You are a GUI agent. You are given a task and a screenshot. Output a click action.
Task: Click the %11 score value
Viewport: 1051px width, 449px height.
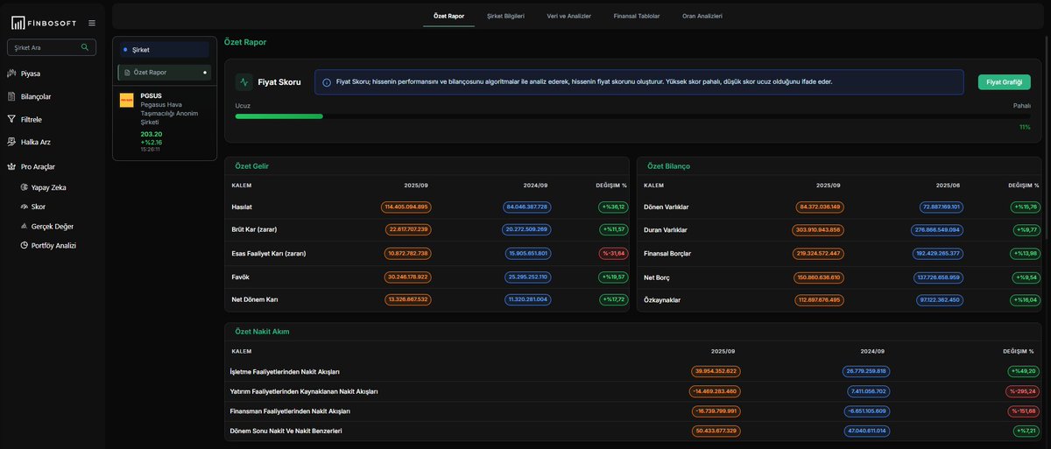pos(1025,127)
